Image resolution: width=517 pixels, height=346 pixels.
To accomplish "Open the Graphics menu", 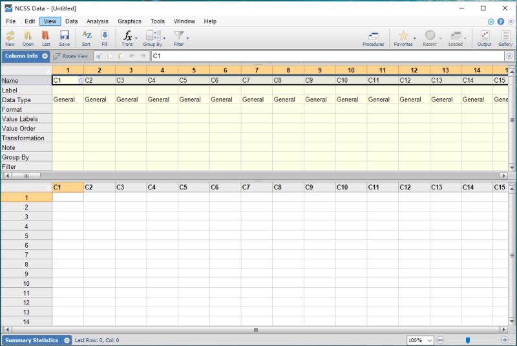I will click(129, 21).
